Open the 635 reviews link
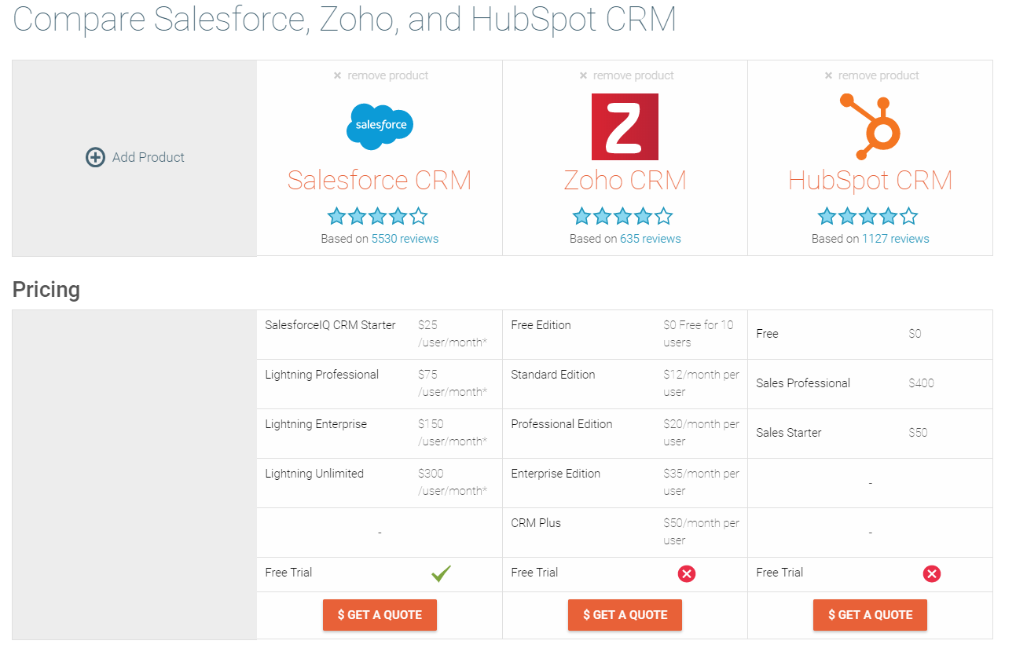Screen dimensions: 1016x648 click(x=651, y=239)
